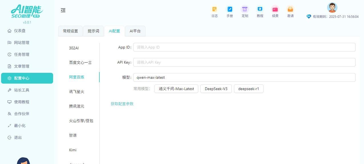Open the 教程 tutorial icon
The width and height of the screenshot is (364, 164).
(260, 9)
